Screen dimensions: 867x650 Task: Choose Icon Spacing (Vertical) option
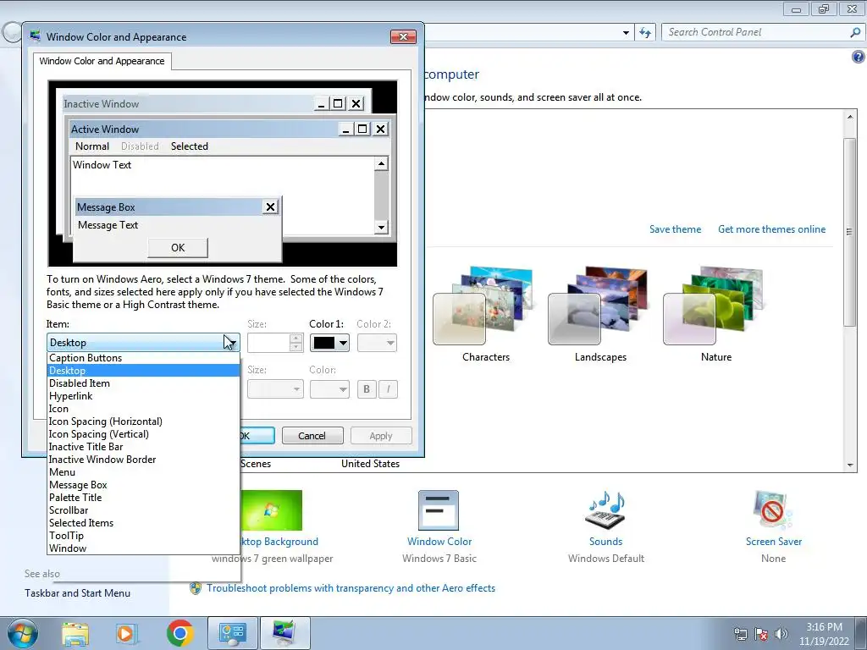tap(143, 434)
